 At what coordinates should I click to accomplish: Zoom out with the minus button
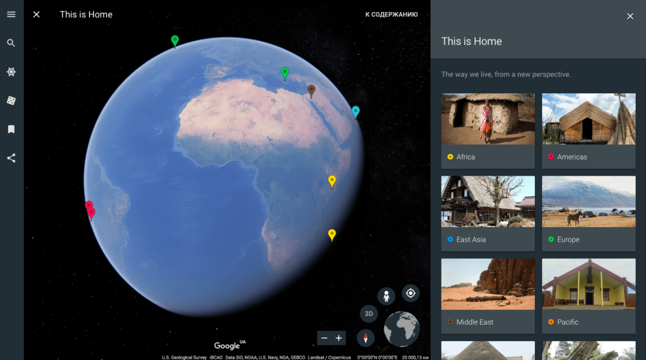[324, 338]
